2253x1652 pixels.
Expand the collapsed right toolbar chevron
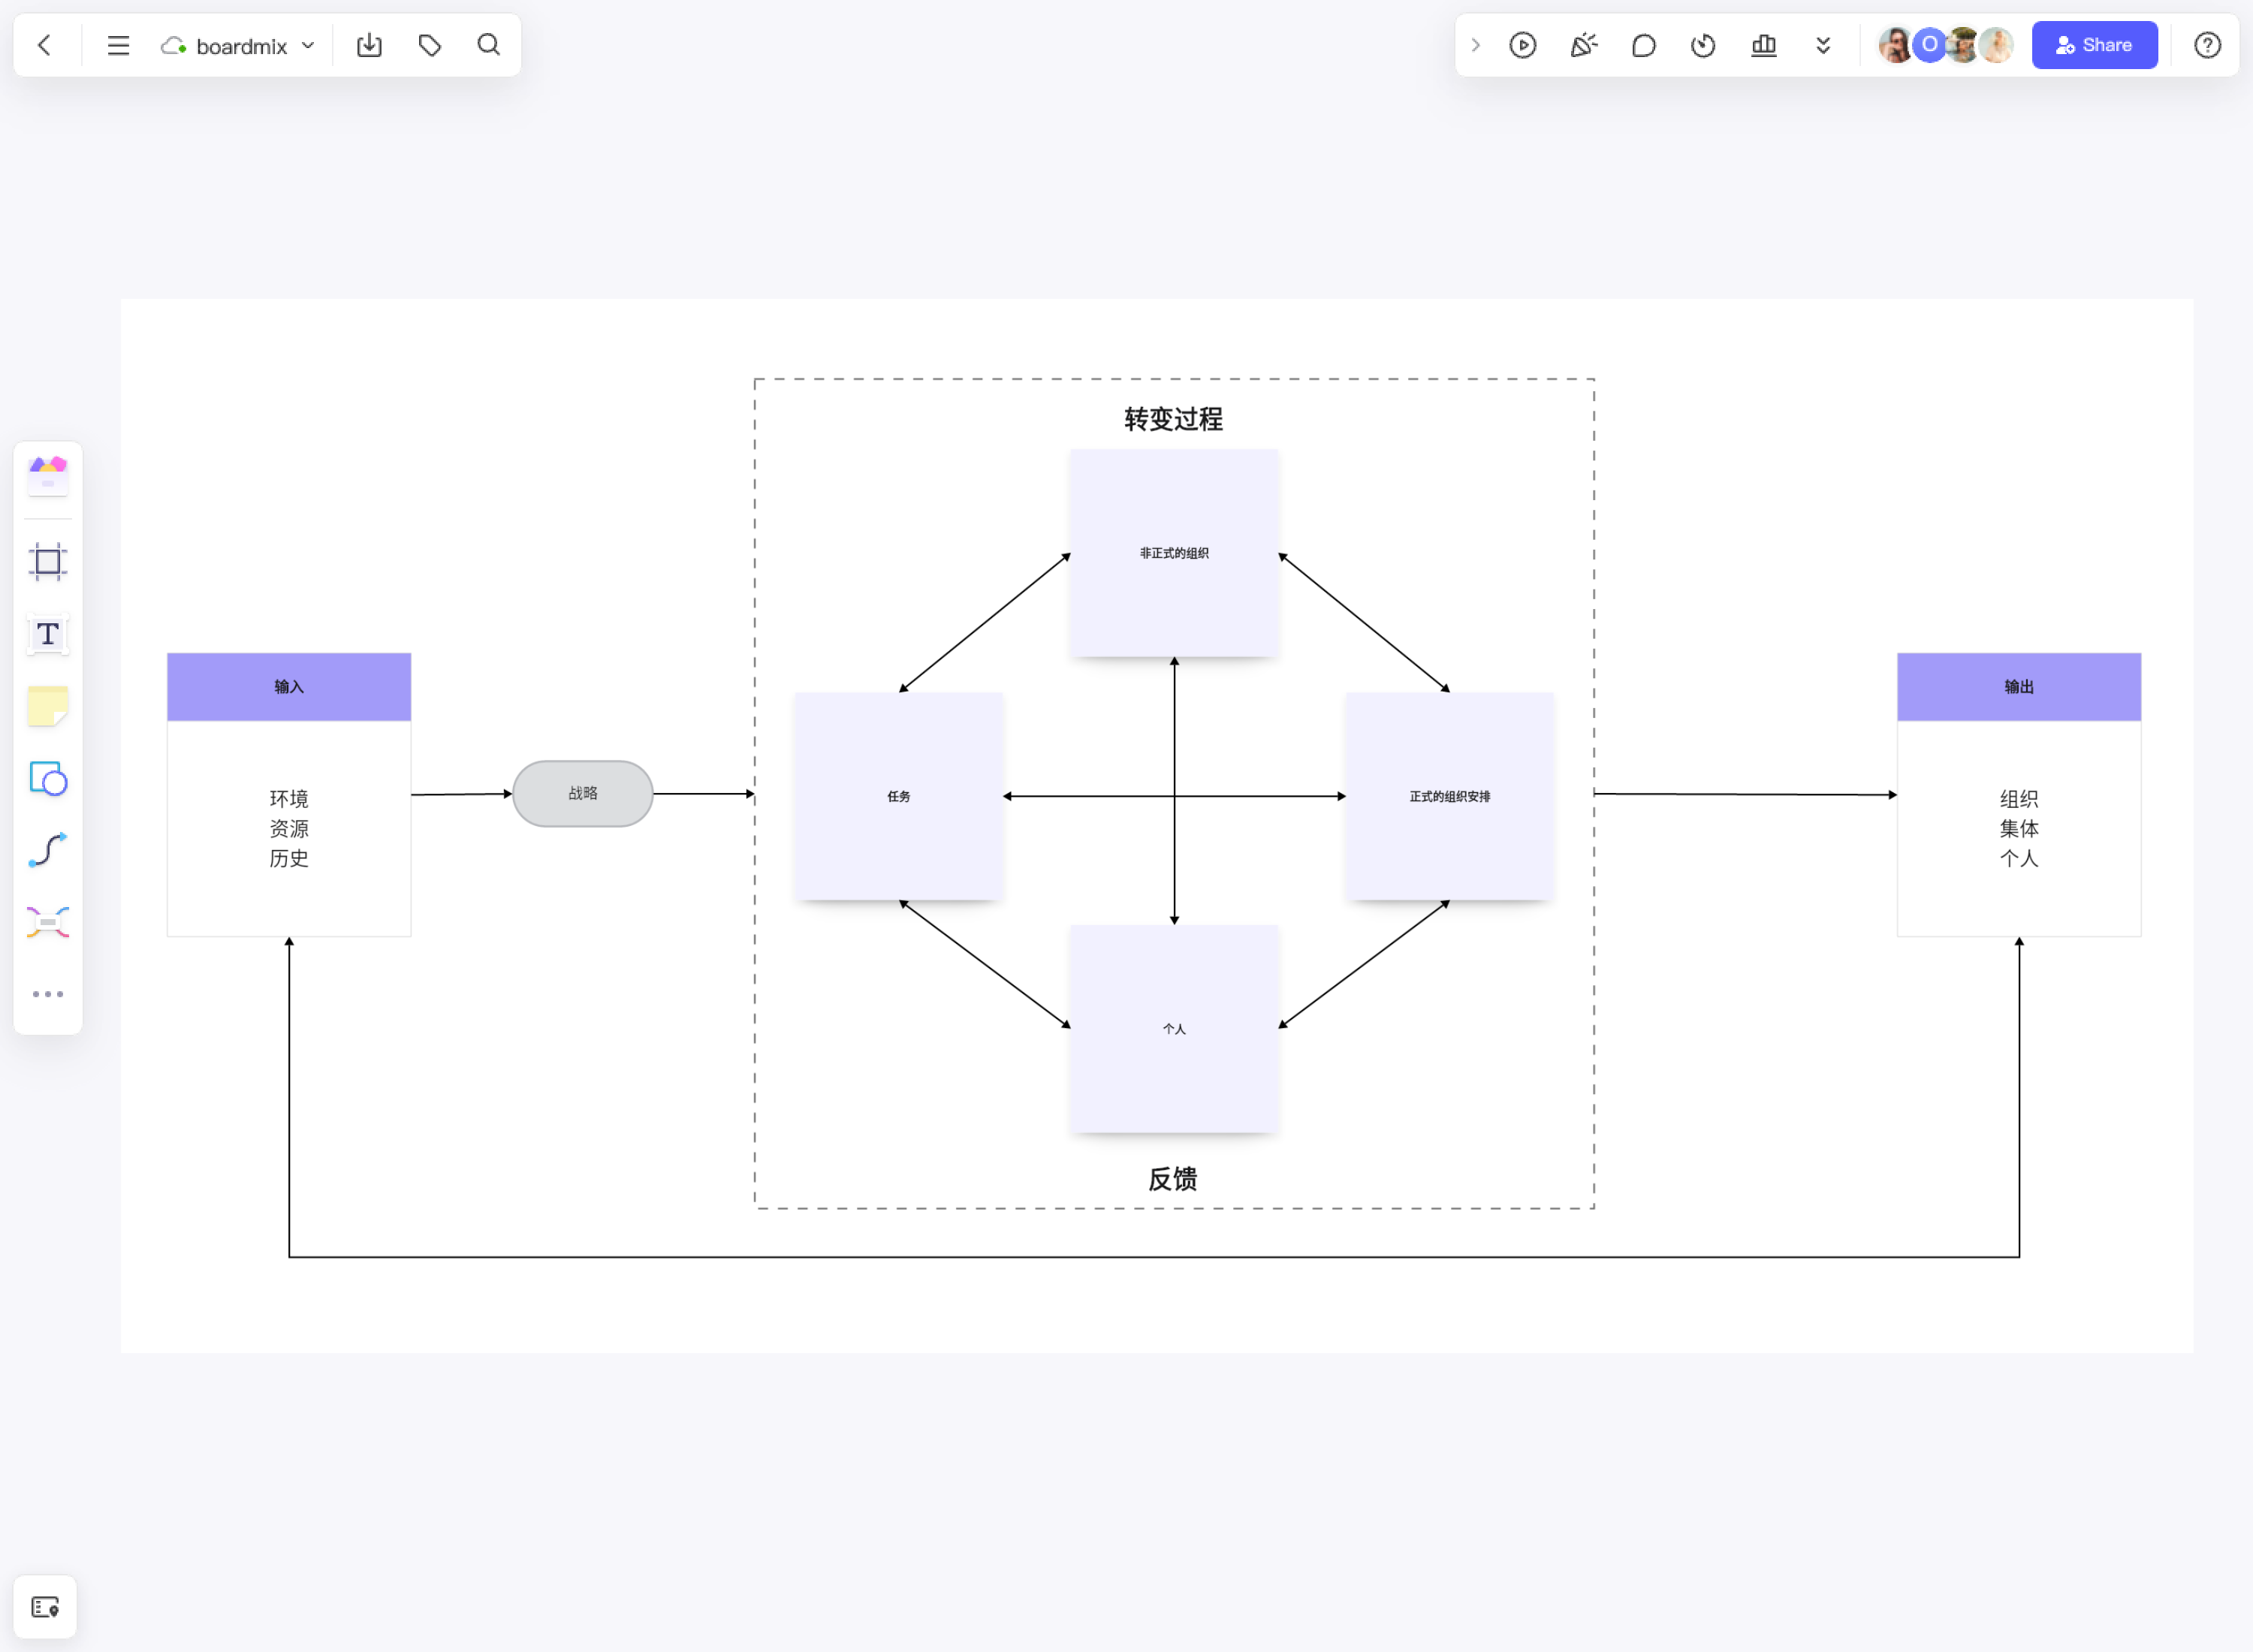click(x=1475, y=45)
